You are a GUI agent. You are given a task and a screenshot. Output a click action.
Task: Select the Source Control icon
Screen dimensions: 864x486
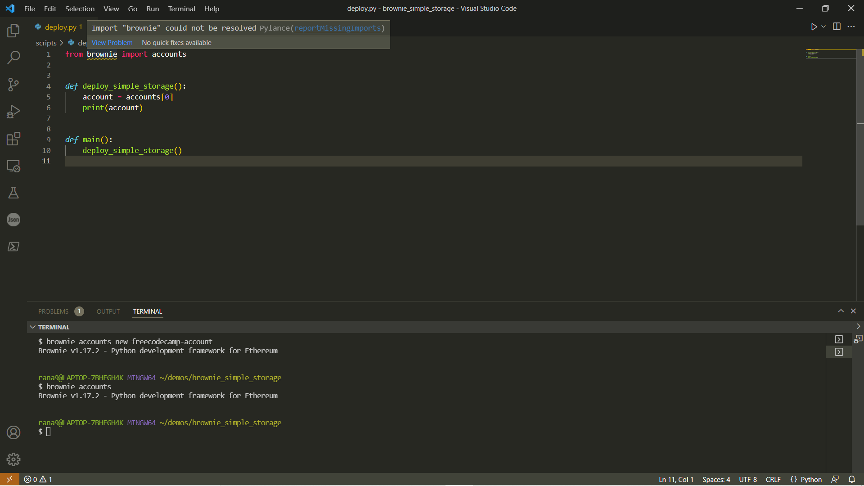click(13, 85)
